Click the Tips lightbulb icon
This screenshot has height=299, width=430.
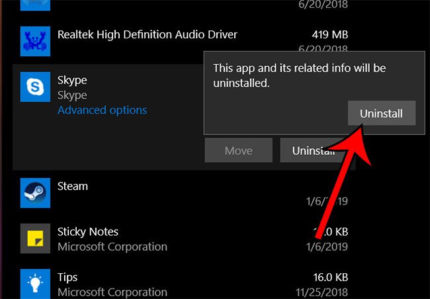(32, 283)
